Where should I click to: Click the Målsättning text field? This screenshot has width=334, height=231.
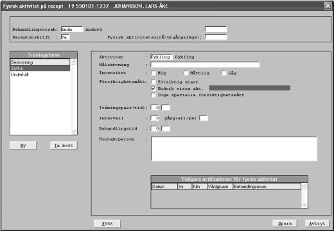205,64
